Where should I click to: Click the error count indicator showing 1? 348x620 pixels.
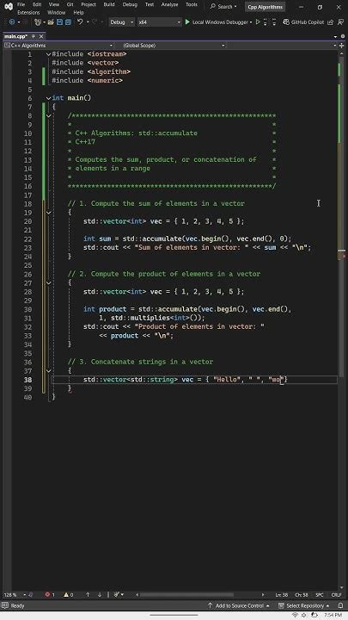[x=50, y=595]
